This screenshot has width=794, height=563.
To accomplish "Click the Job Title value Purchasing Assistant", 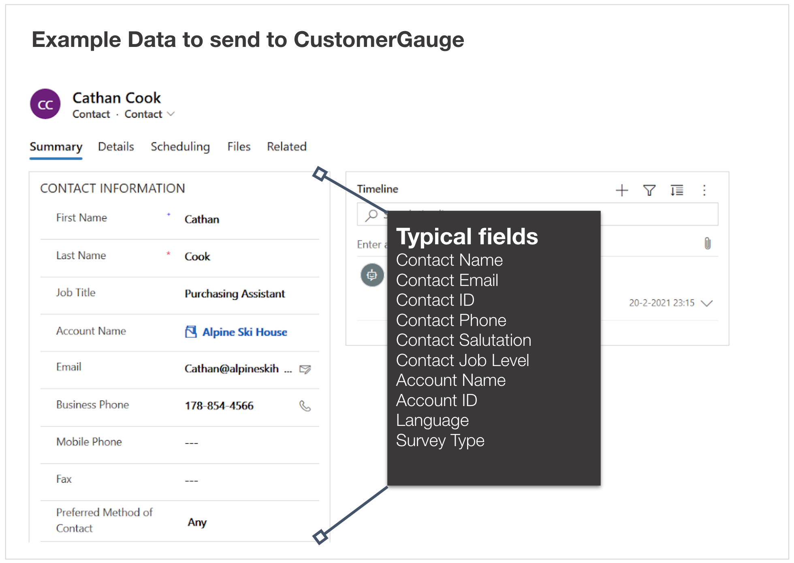I will coord(235,294).
